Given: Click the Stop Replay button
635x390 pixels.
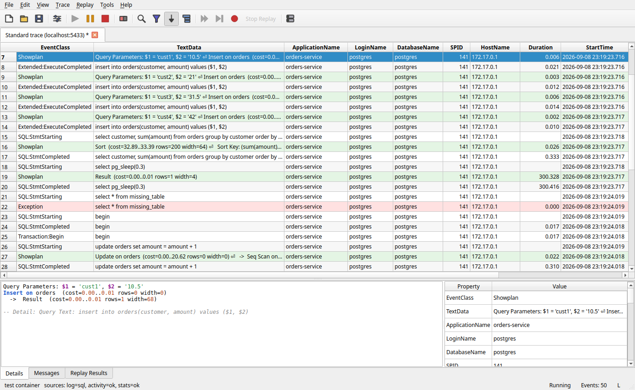Looking at the screenshot, I should point(261,19).
